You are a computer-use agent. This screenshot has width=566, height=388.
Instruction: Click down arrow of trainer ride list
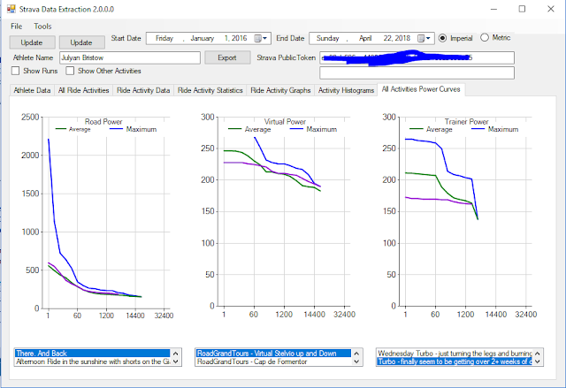[x=538, y=361]
